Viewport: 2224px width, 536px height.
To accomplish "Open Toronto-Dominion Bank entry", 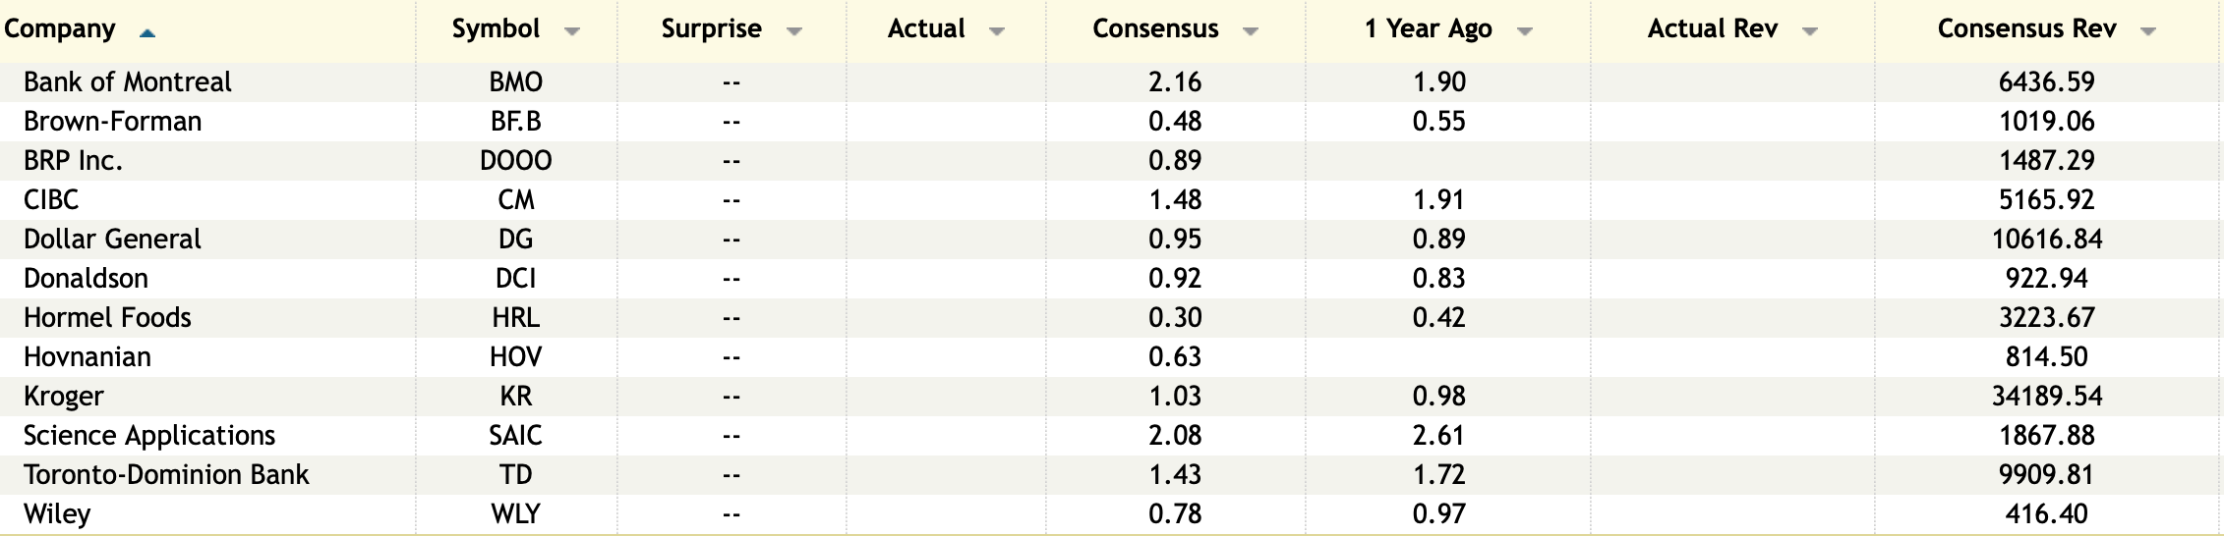I will pos(166,474).
